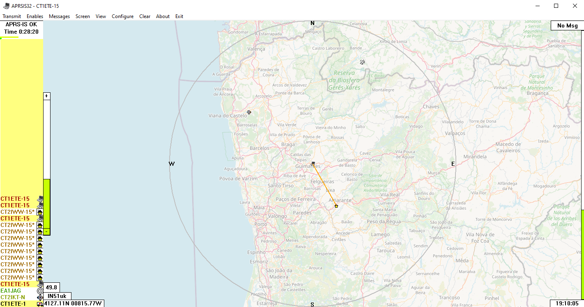Click the vertical zoom slider bar
The image size is (584, 307).
(x=46, y=164)
